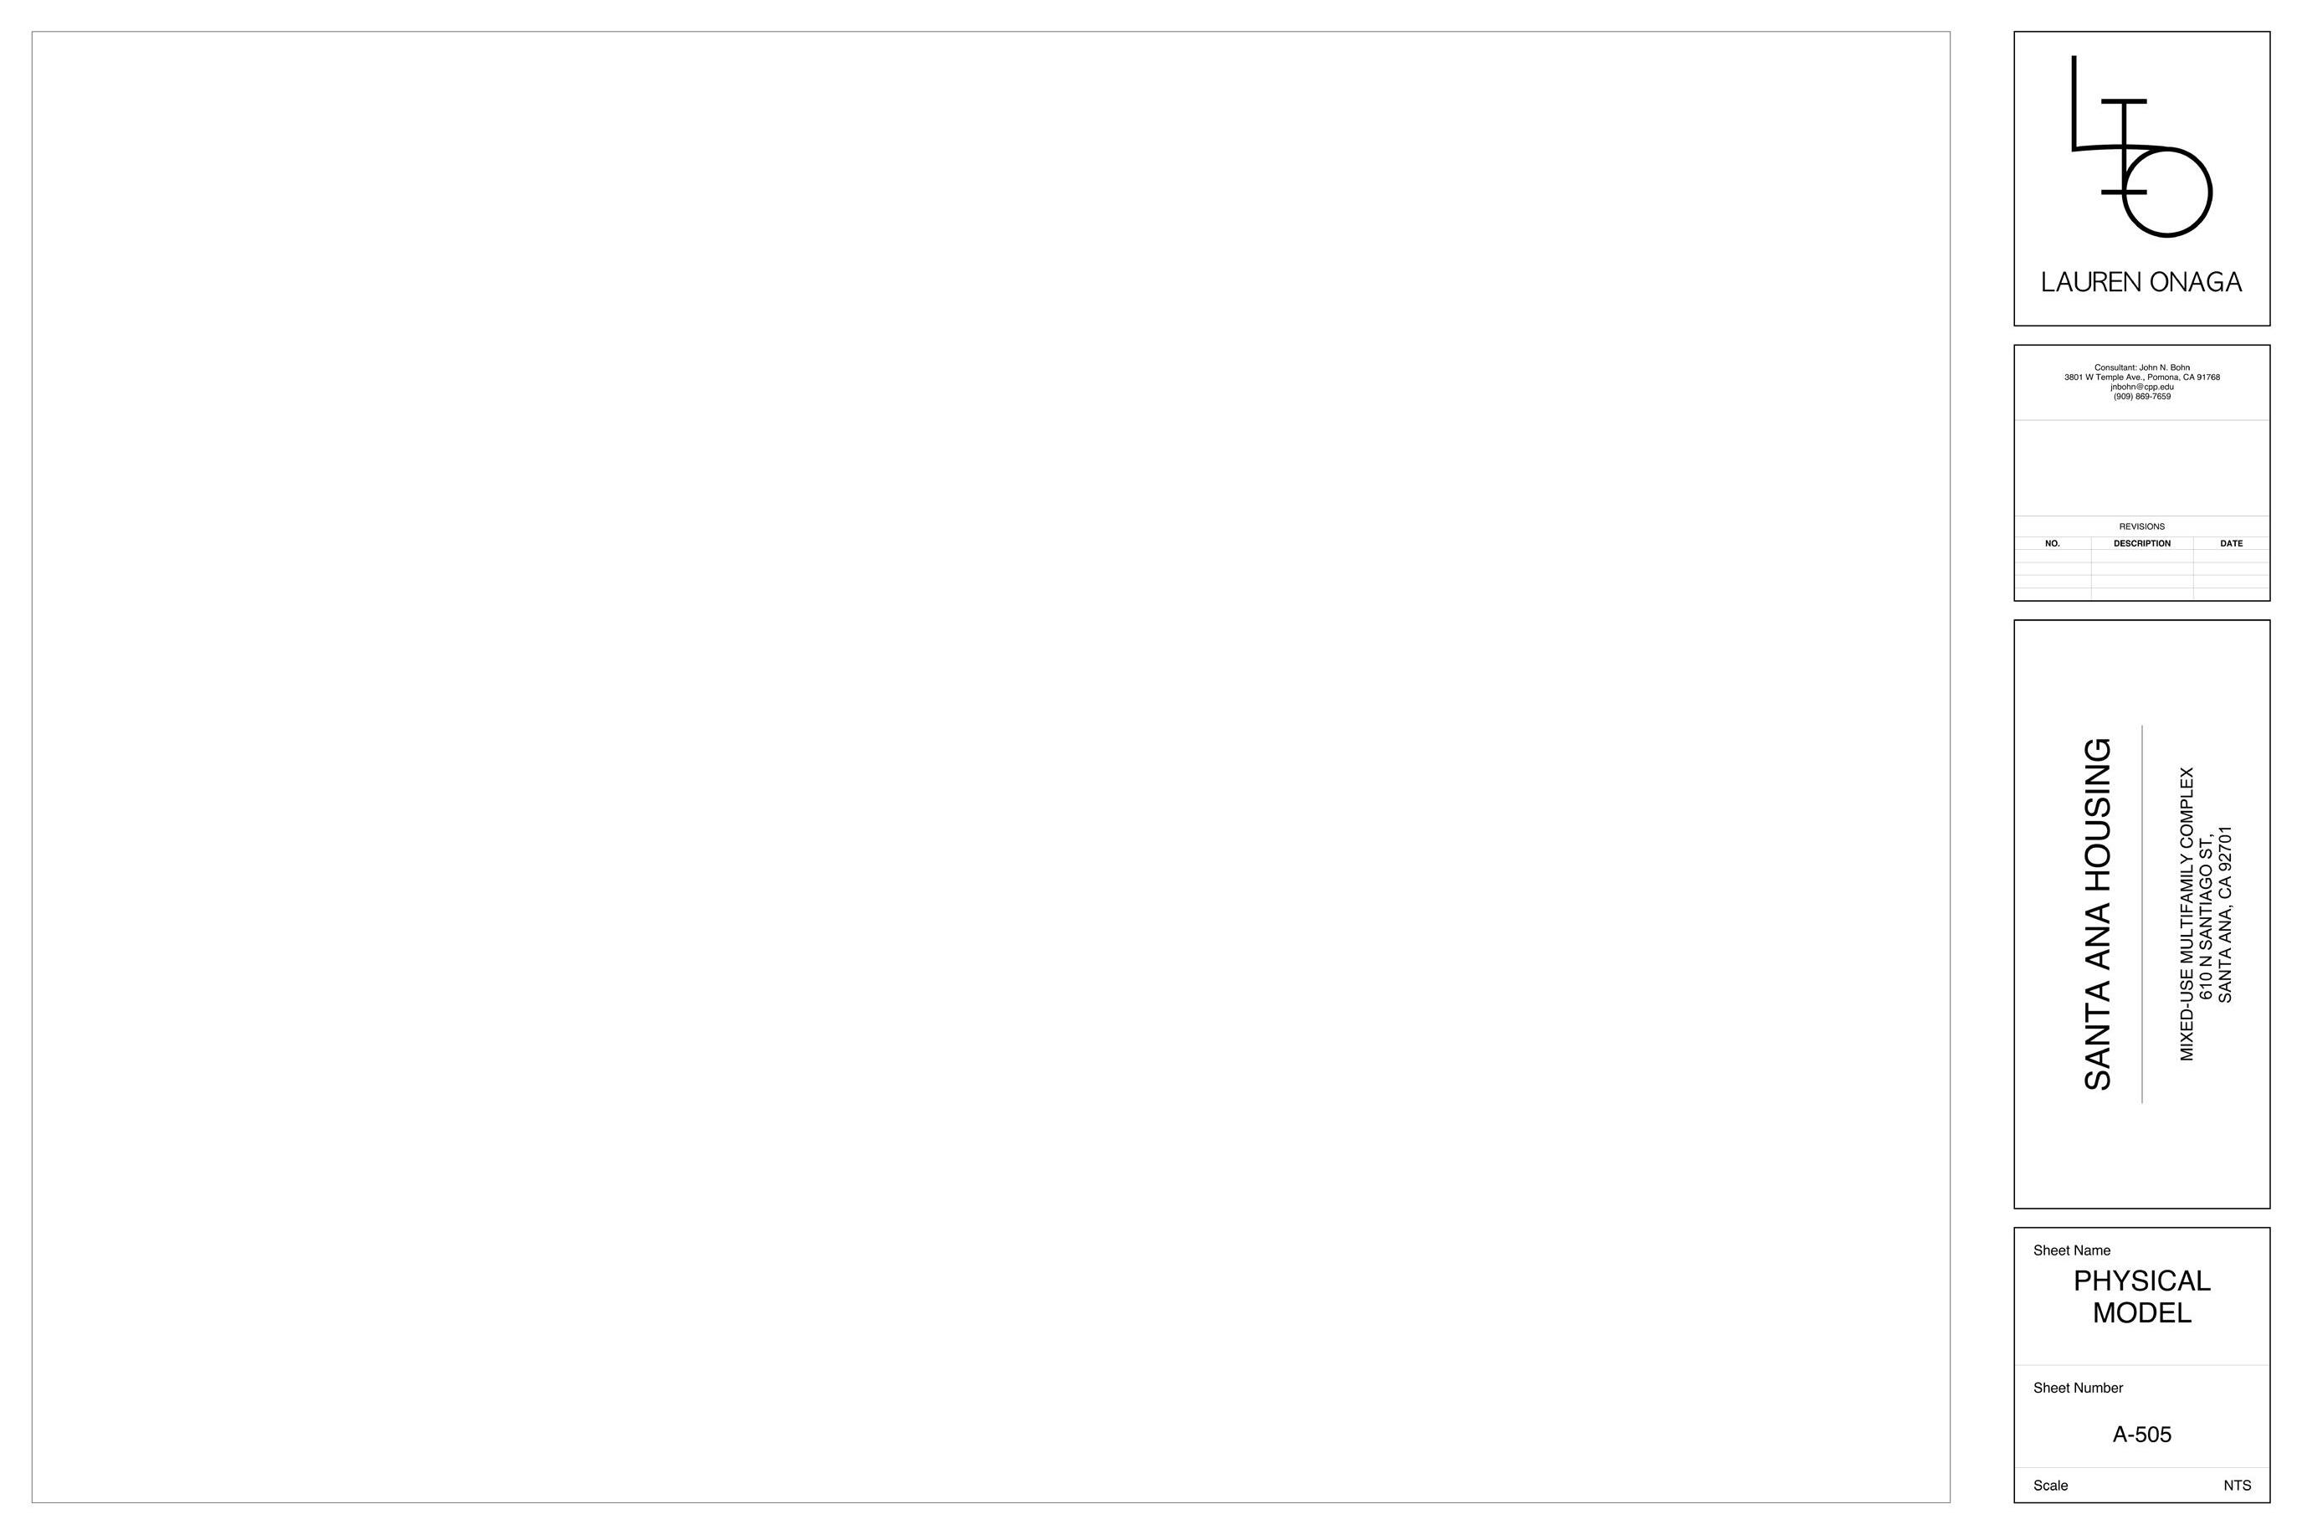
Task: Select the LAUREN ONAGA name text
Action: coord(2141,282)
